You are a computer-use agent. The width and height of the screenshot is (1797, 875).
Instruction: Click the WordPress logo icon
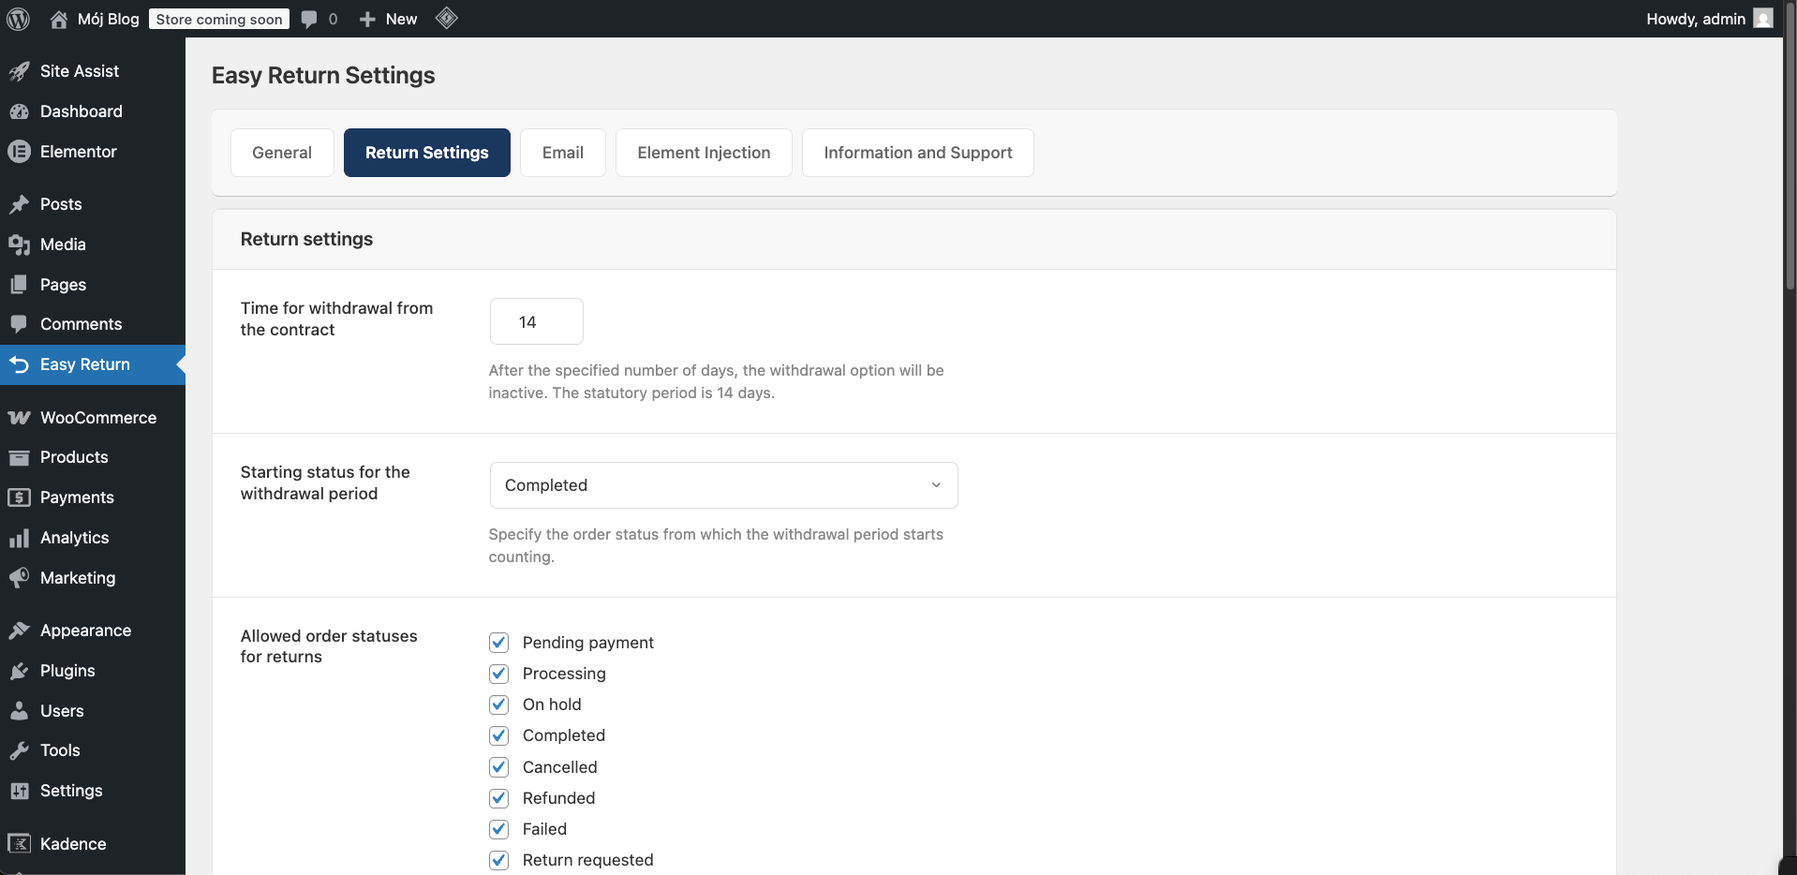19,19
